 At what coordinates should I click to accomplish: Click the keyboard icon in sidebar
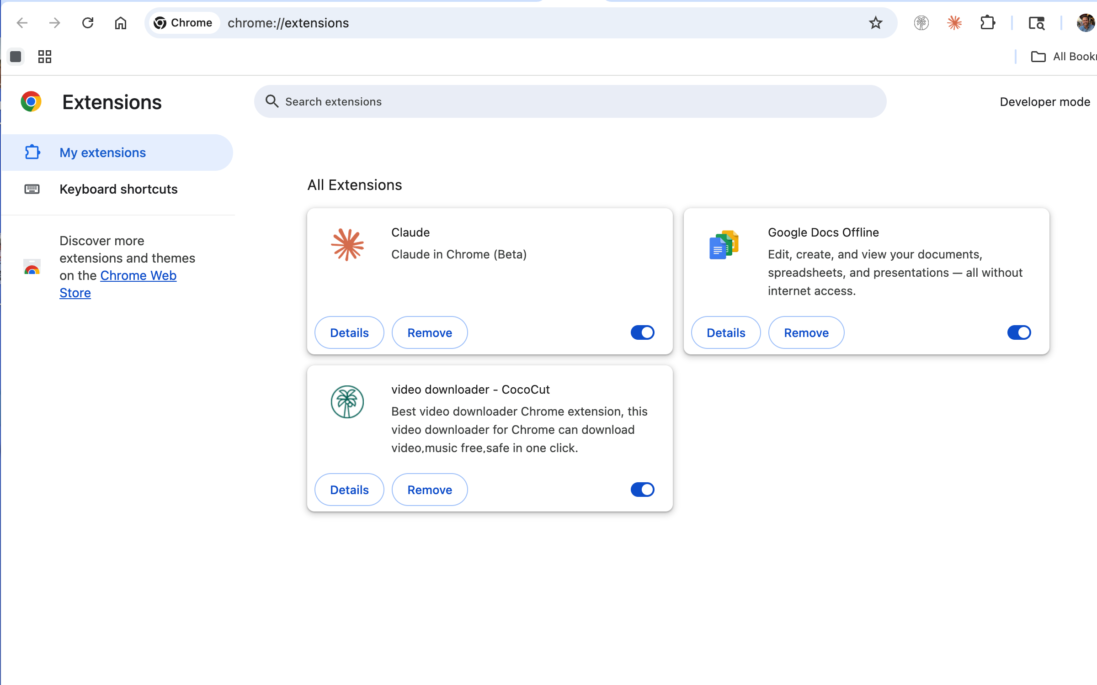pos(32,189)
